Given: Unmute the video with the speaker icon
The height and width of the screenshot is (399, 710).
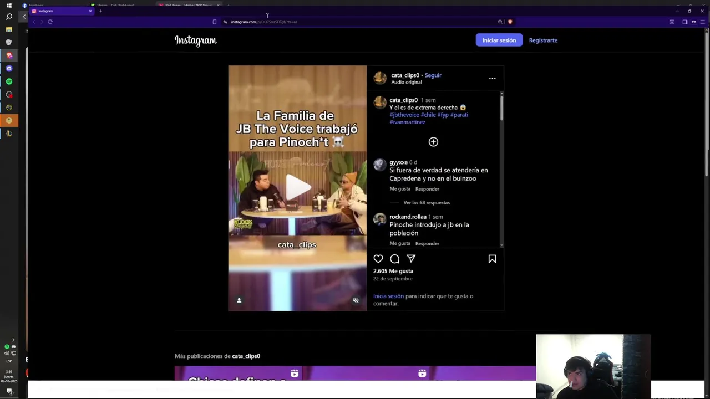Looking at the screenshot, I should [356, 300].
